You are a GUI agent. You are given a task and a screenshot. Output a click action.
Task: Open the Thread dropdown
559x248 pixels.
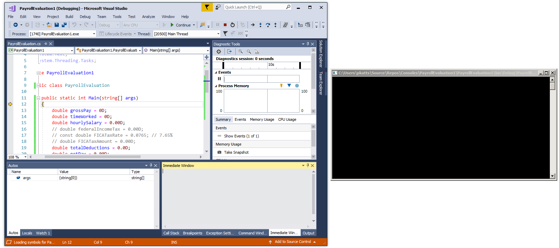point(218,34)
